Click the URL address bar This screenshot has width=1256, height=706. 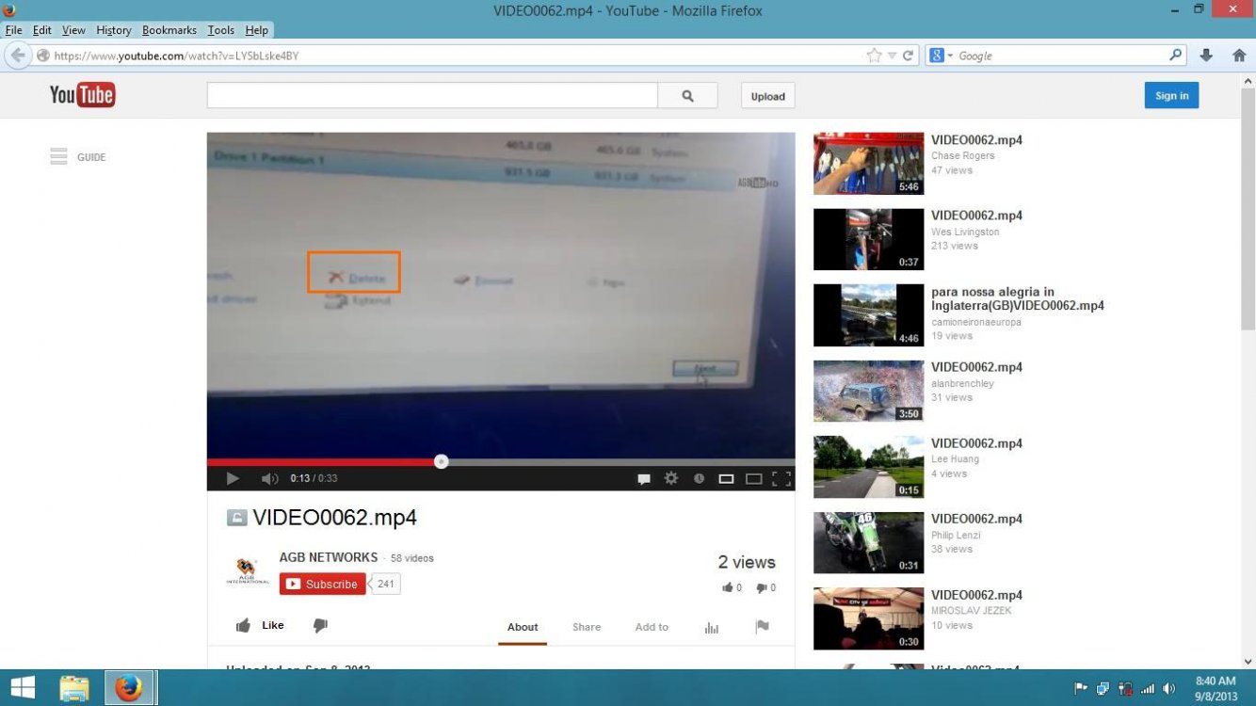(452, 56)
